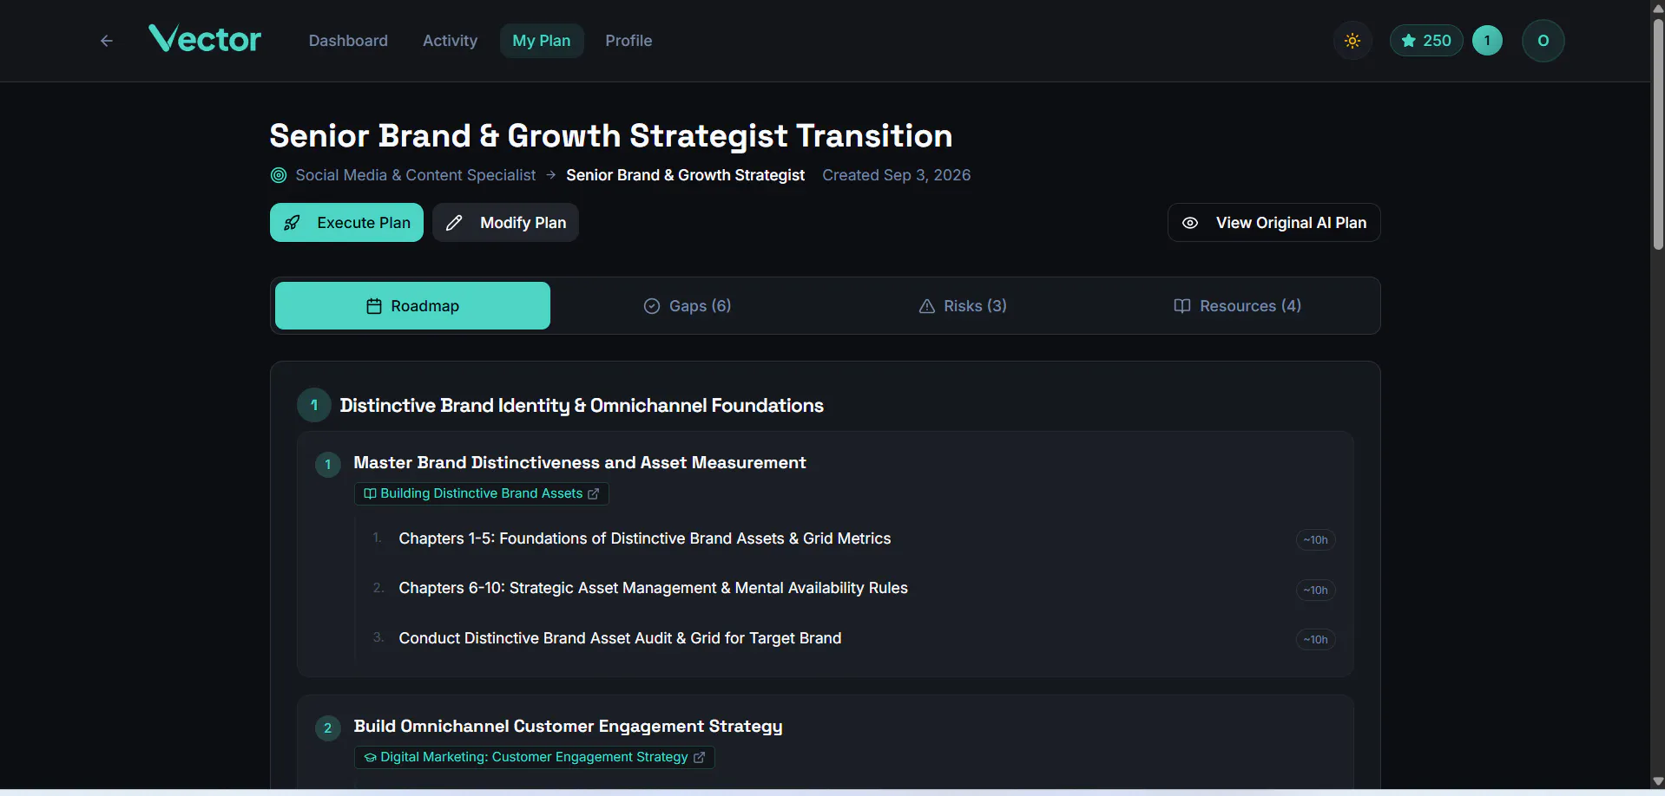Click the Created Sep 3, 2026 date text

point(897,175)
